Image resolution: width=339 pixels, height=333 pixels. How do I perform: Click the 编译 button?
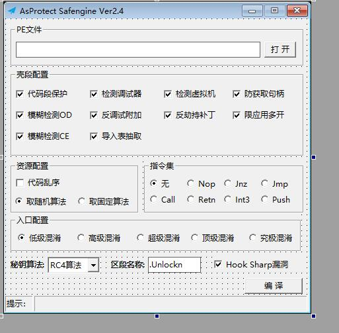(274, 286)
